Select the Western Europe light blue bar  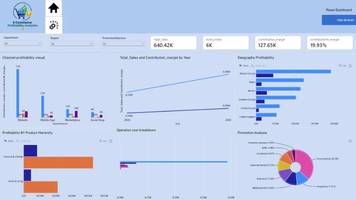[293, 71]
